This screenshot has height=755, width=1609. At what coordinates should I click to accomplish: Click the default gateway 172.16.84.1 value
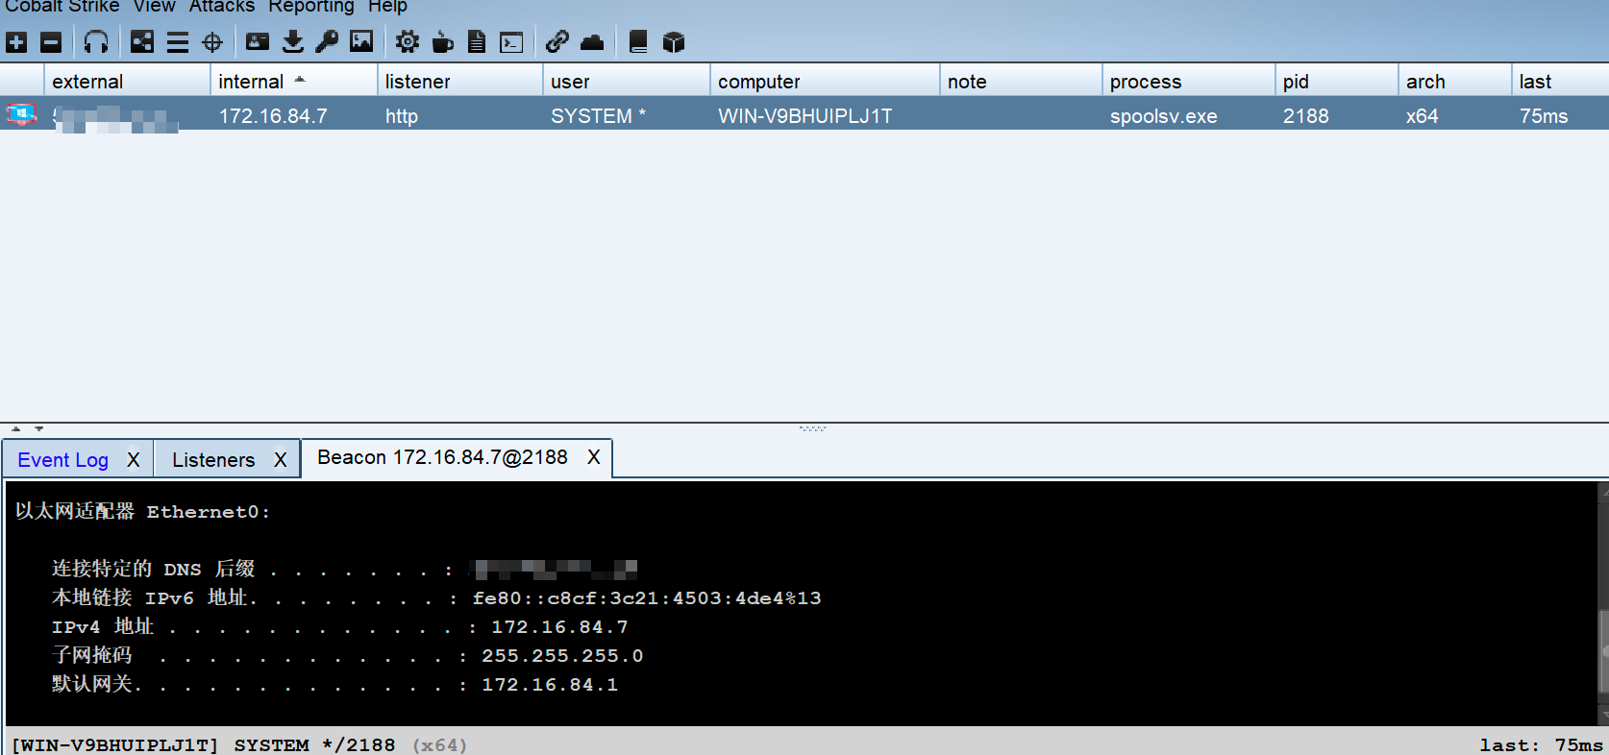(550, 684)
